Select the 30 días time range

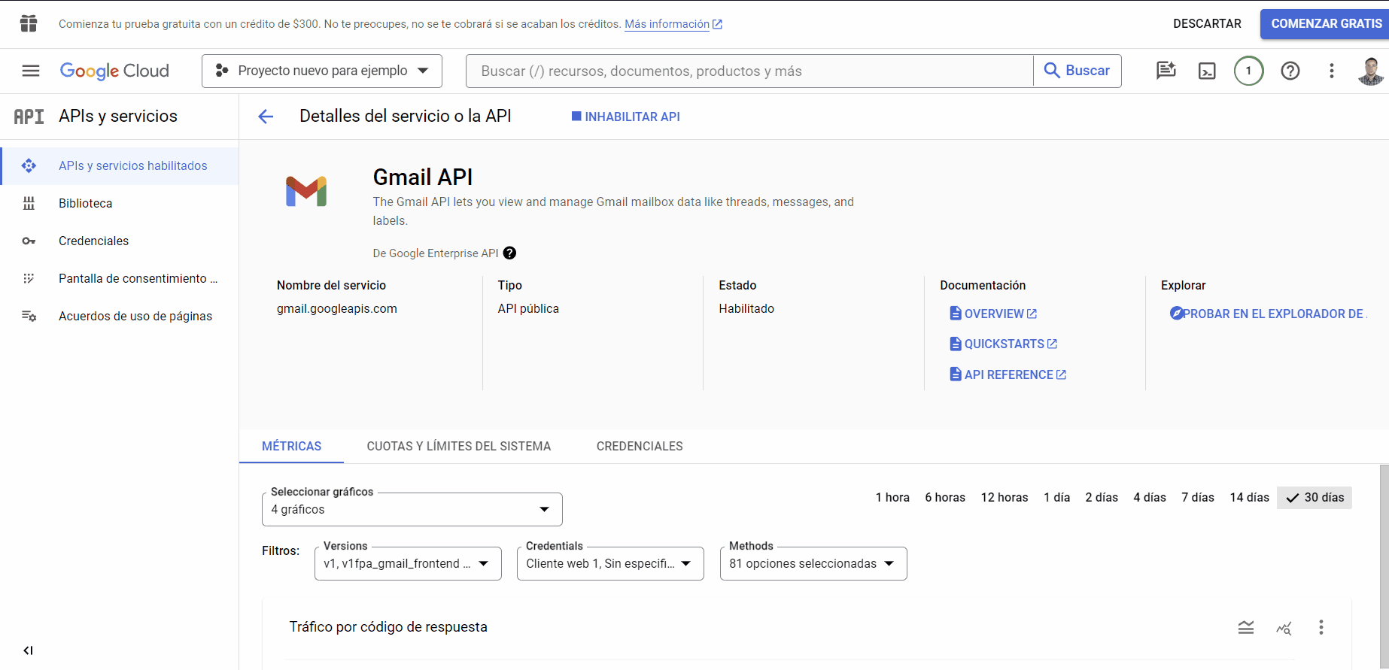point(1315,497)
